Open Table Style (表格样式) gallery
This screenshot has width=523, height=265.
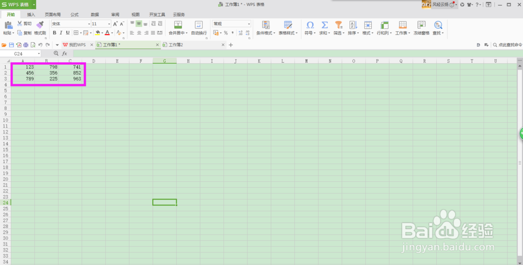pos(288,28)
